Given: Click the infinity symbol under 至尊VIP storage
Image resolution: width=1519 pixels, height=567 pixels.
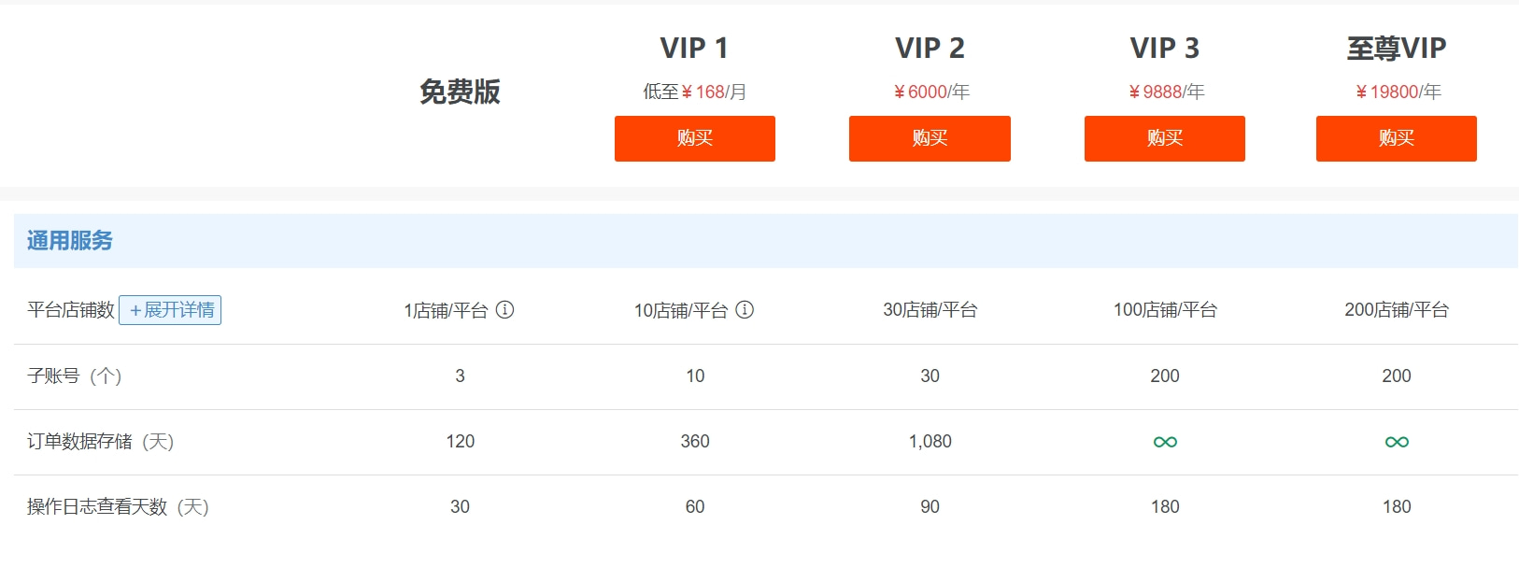Looking at the screenshot, I should 1396,441.
